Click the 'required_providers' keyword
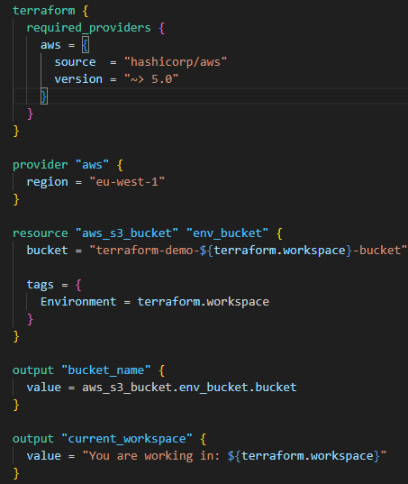 coord(88,28)
